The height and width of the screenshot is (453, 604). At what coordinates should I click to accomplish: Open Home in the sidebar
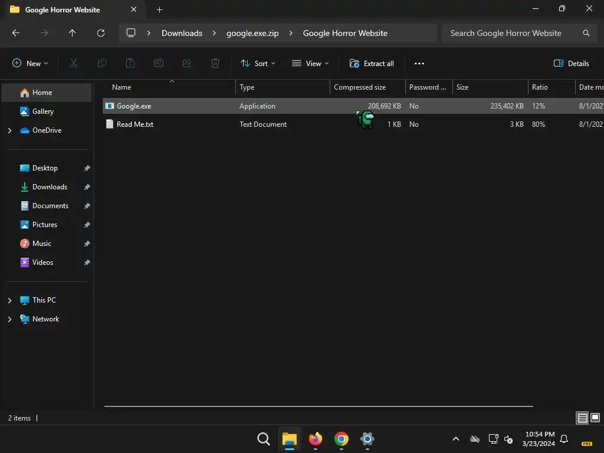click(47, 93)
